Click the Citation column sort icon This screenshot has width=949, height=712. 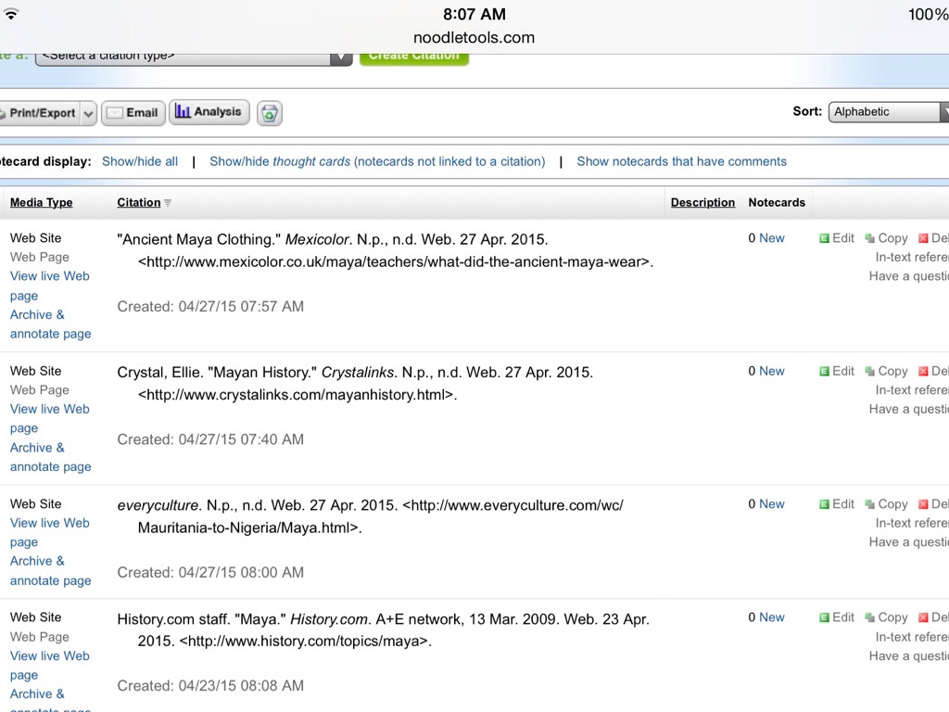(168, 203)
